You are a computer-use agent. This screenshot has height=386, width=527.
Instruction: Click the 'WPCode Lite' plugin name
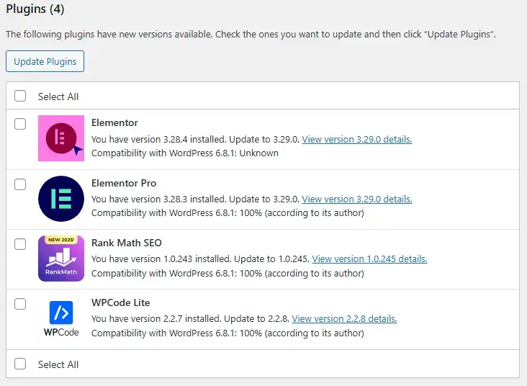[x=121, y=302]
